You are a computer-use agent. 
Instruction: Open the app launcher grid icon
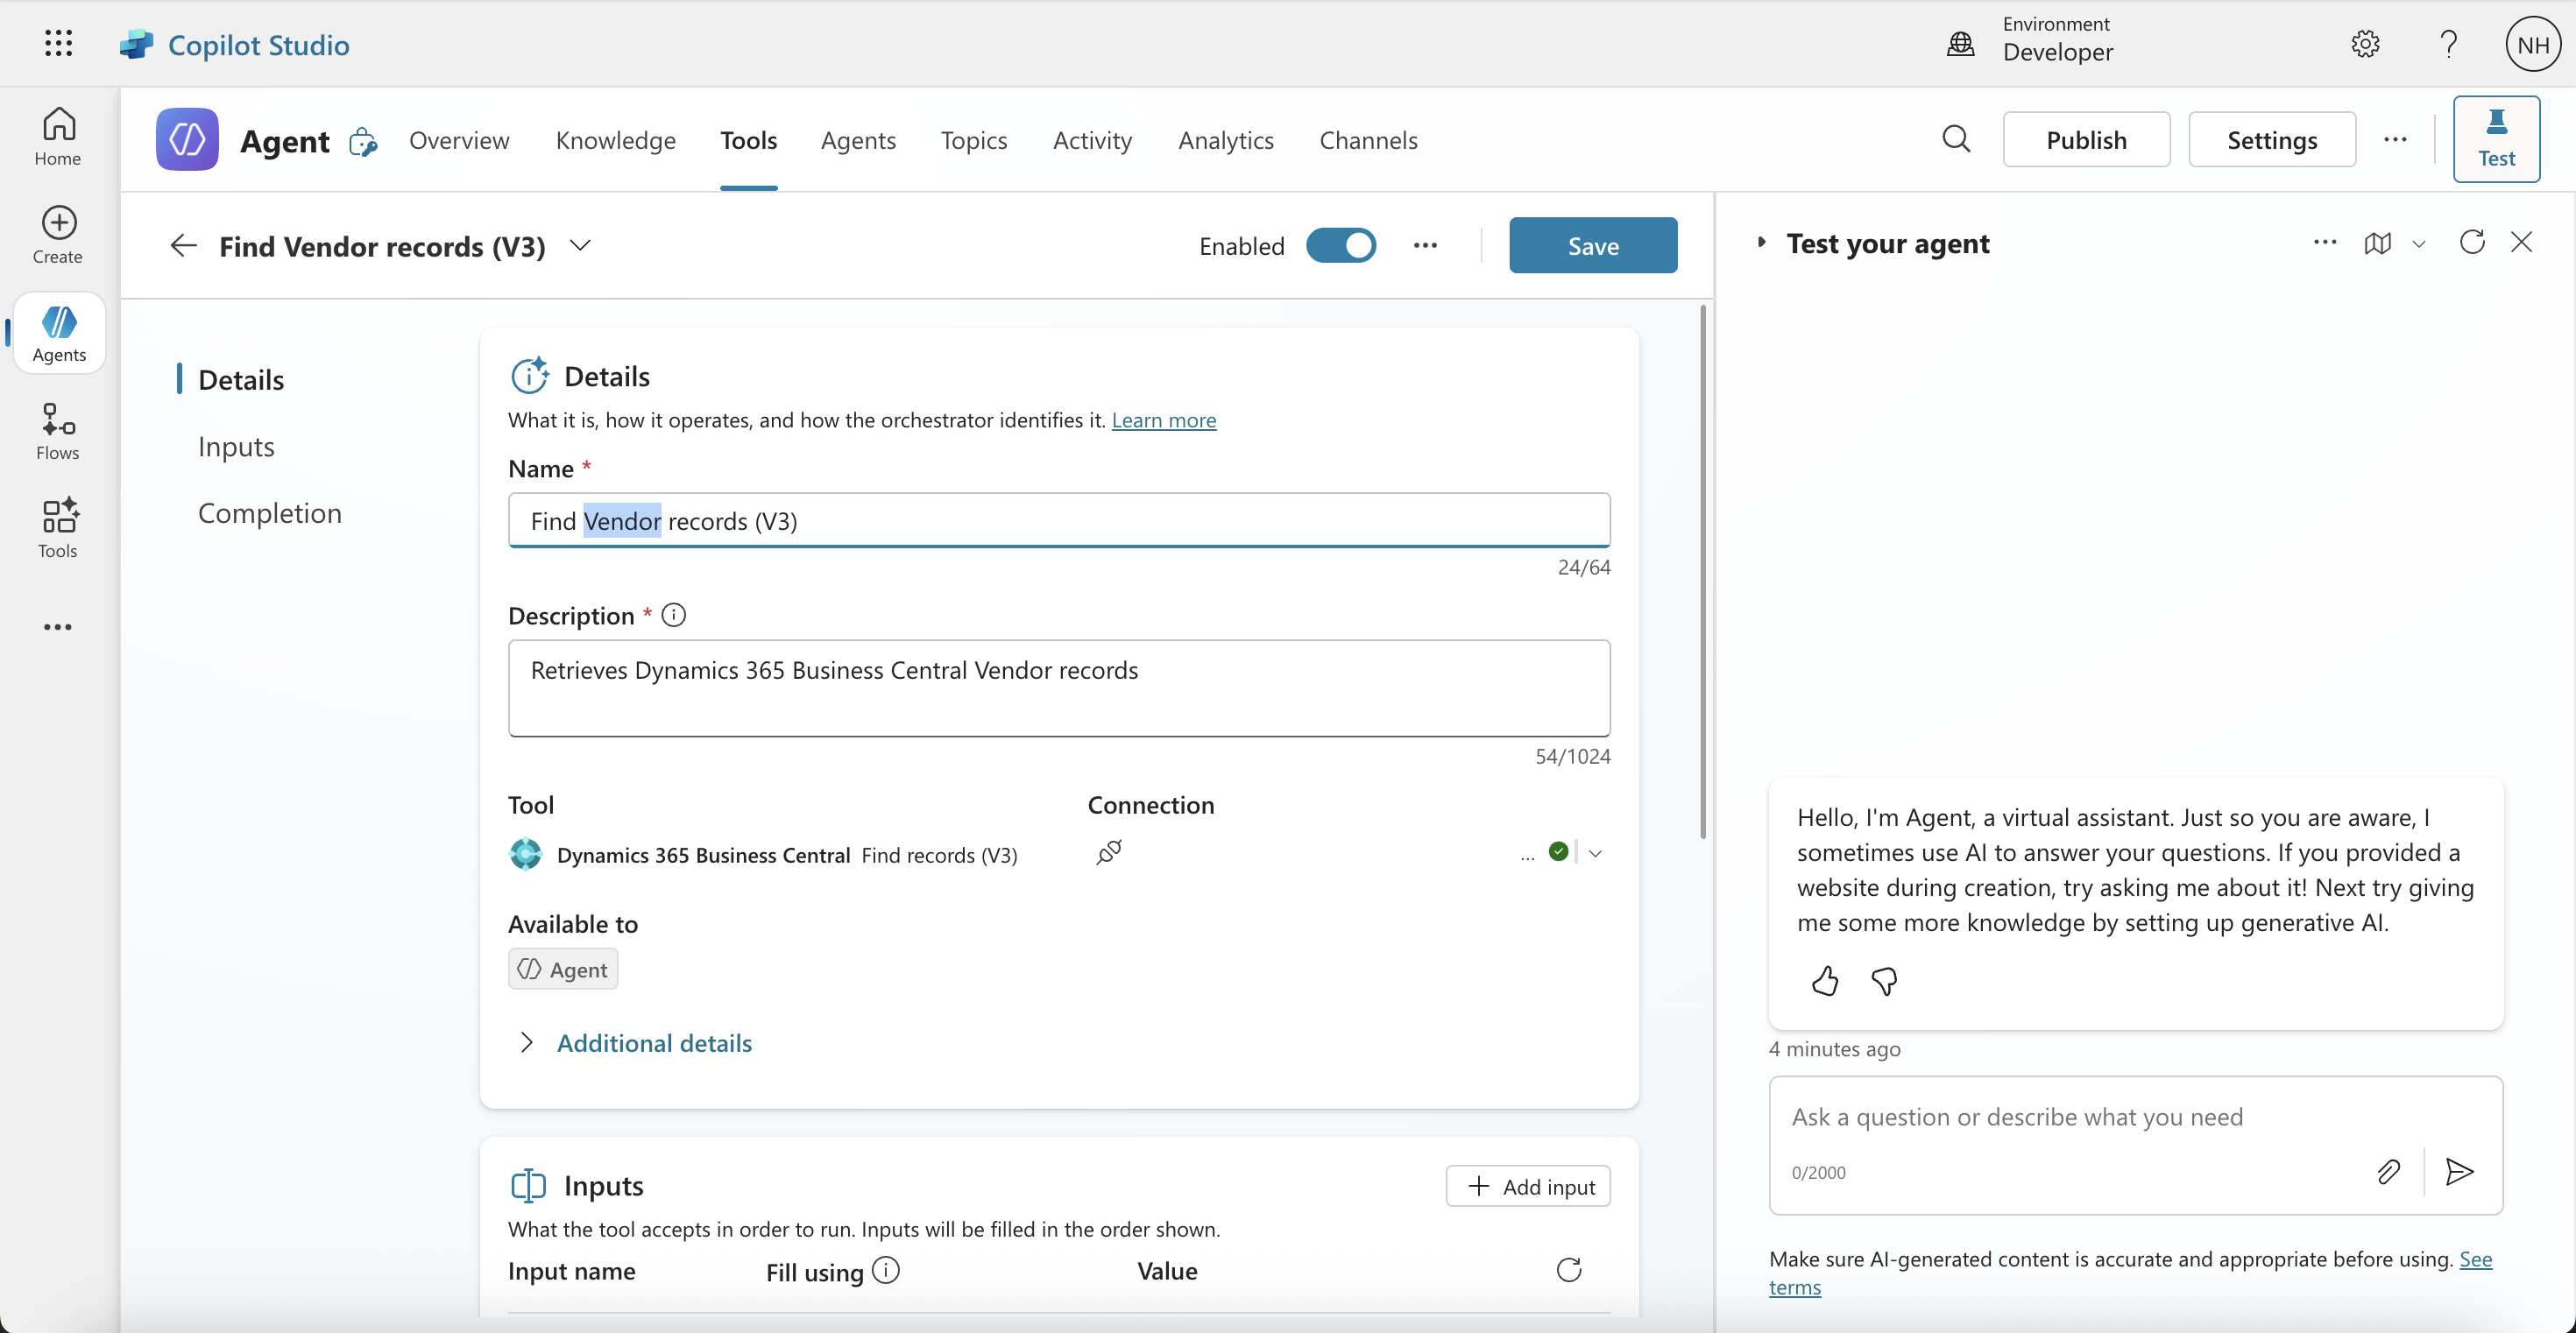pyautogui.click(x=58, y=44)
